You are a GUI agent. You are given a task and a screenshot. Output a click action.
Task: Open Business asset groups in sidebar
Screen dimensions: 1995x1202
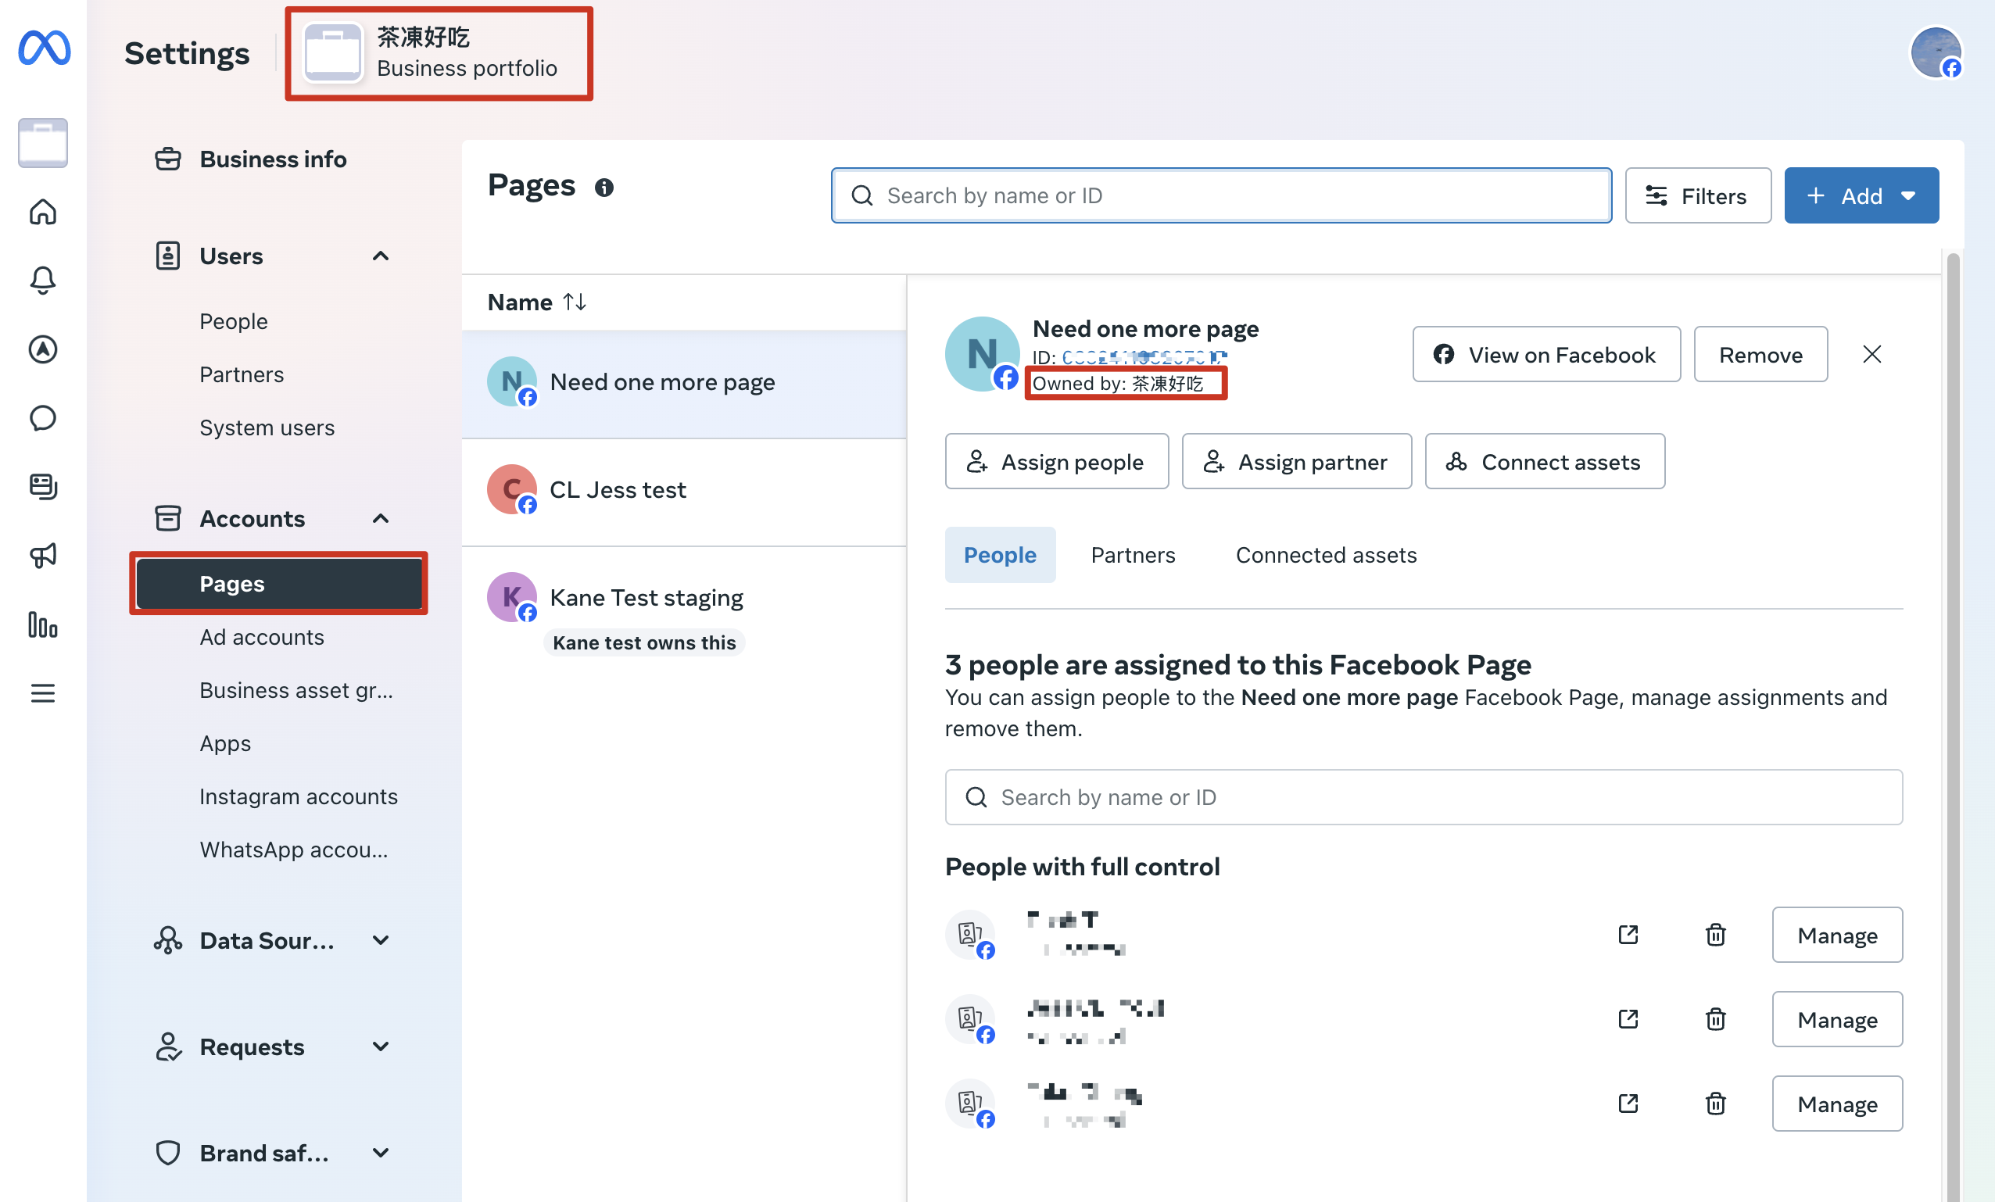[295, 689]
